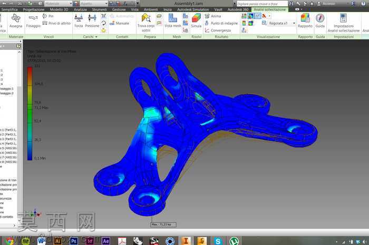
Task: Click the Automatico contacts button
Action: 122,16
